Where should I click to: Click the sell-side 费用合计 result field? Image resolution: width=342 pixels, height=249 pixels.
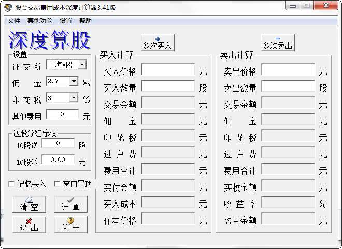click(x=288, y=169)
